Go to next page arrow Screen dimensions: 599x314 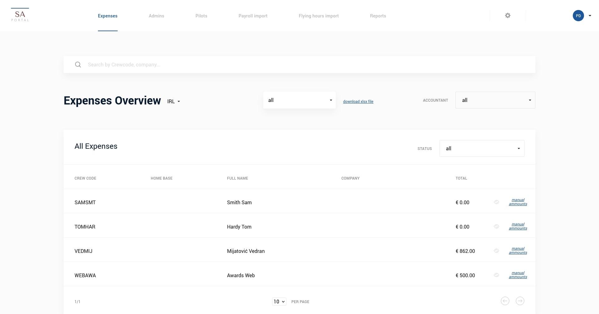click(520, 301)
